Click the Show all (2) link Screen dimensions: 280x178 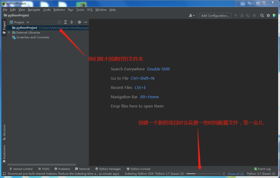click(236, 174)
